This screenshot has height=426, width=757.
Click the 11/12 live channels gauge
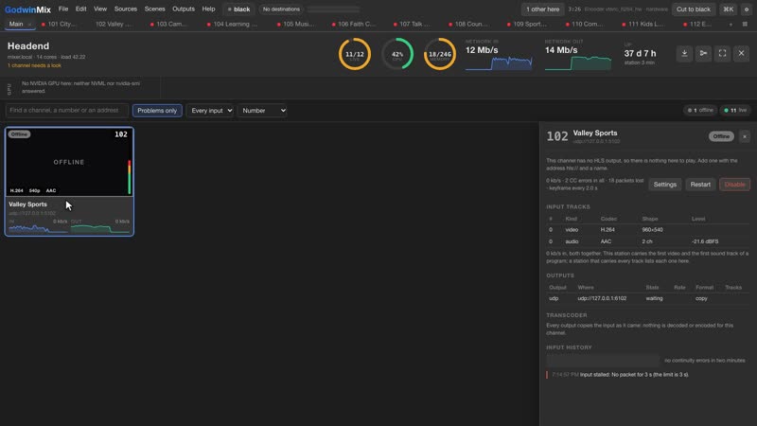pyautogui.click(x=355, y=54)
